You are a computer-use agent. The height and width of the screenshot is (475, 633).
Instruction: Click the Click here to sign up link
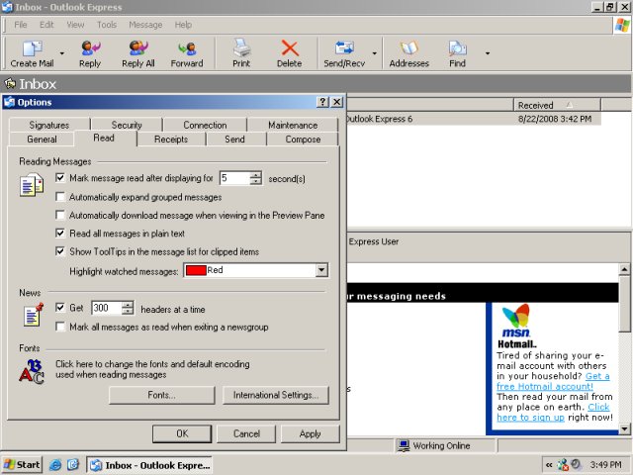[553, 412]
